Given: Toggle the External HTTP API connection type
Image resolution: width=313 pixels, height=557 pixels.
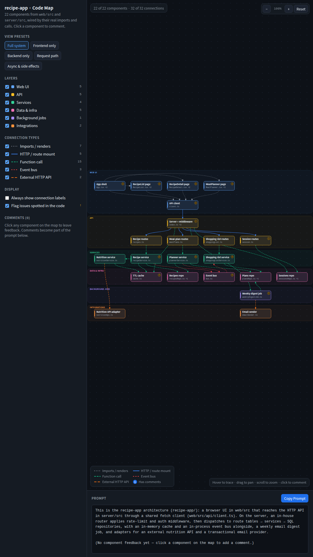Looking at the screenshot, I should point(7,177).
